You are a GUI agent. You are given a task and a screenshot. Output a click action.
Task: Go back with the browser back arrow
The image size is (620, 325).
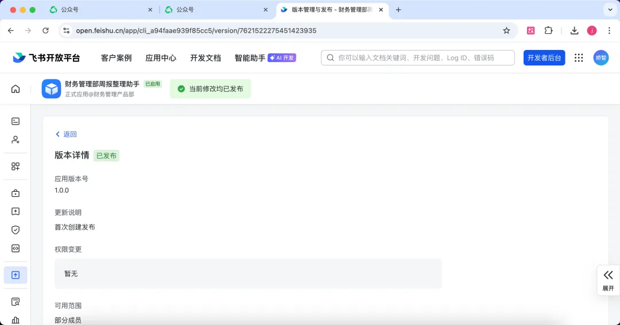(x=11, y=30)
